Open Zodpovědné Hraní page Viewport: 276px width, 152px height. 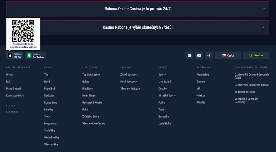[x=245, y=92]
